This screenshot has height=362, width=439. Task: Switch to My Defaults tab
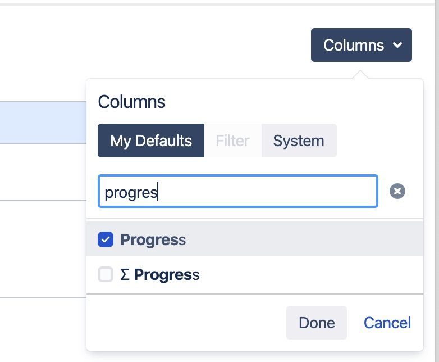click(151, 141)
